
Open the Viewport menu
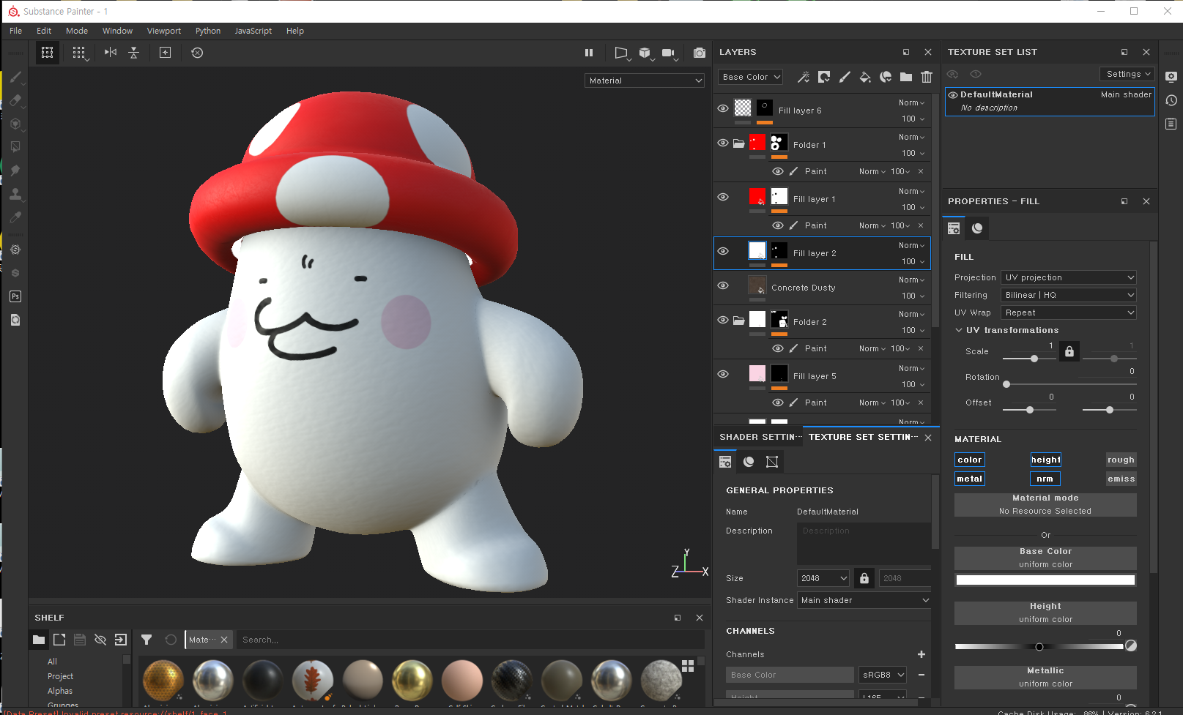(163, 31)
